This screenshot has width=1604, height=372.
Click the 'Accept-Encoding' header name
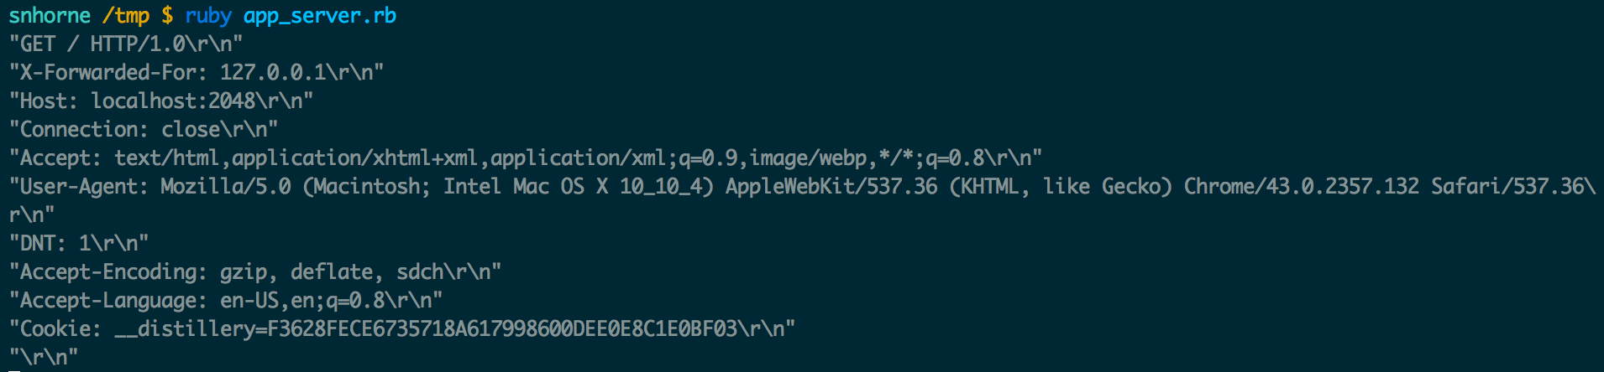point(108,272)
